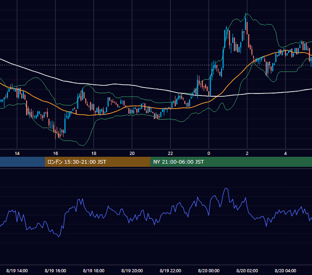Click the 8/20 04:00 time label

tap(285, 270)
